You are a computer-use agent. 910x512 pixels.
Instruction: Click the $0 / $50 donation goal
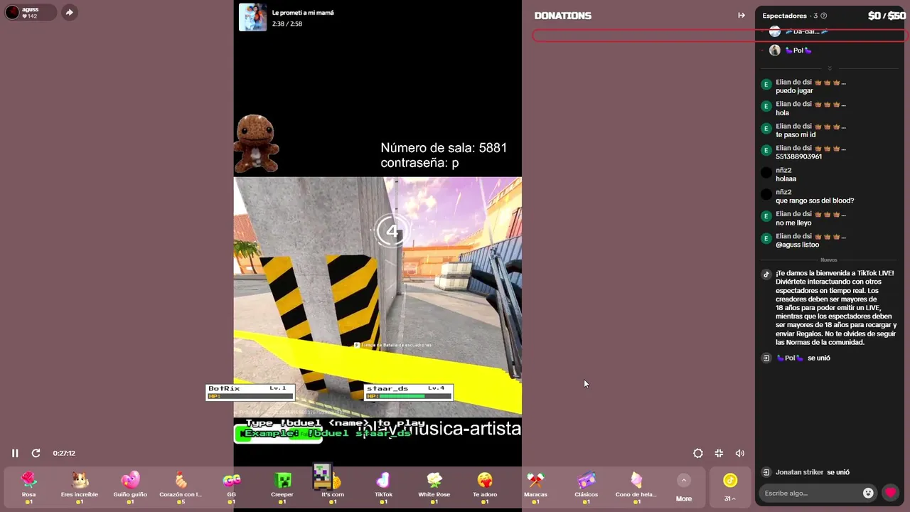click(887, 16)
